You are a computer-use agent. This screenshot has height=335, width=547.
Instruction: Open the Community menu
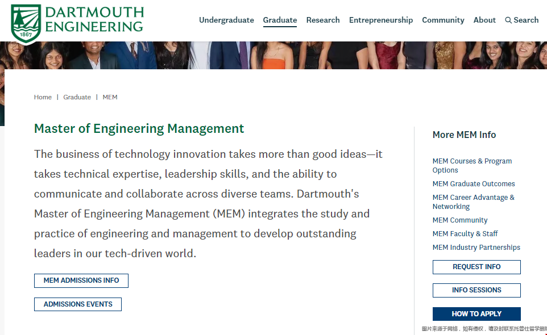(443, 20)
